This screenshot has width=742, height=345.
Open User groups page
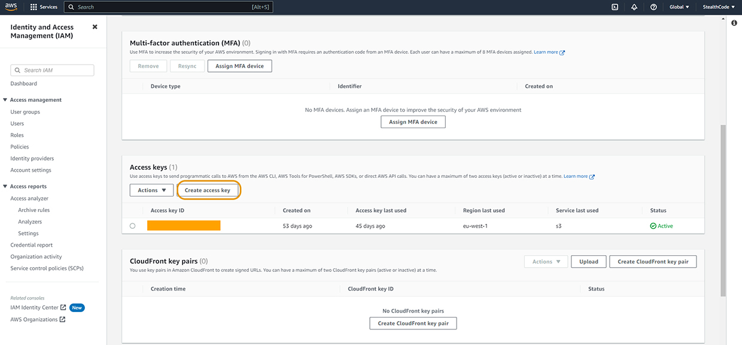click(x=25, y=112)
